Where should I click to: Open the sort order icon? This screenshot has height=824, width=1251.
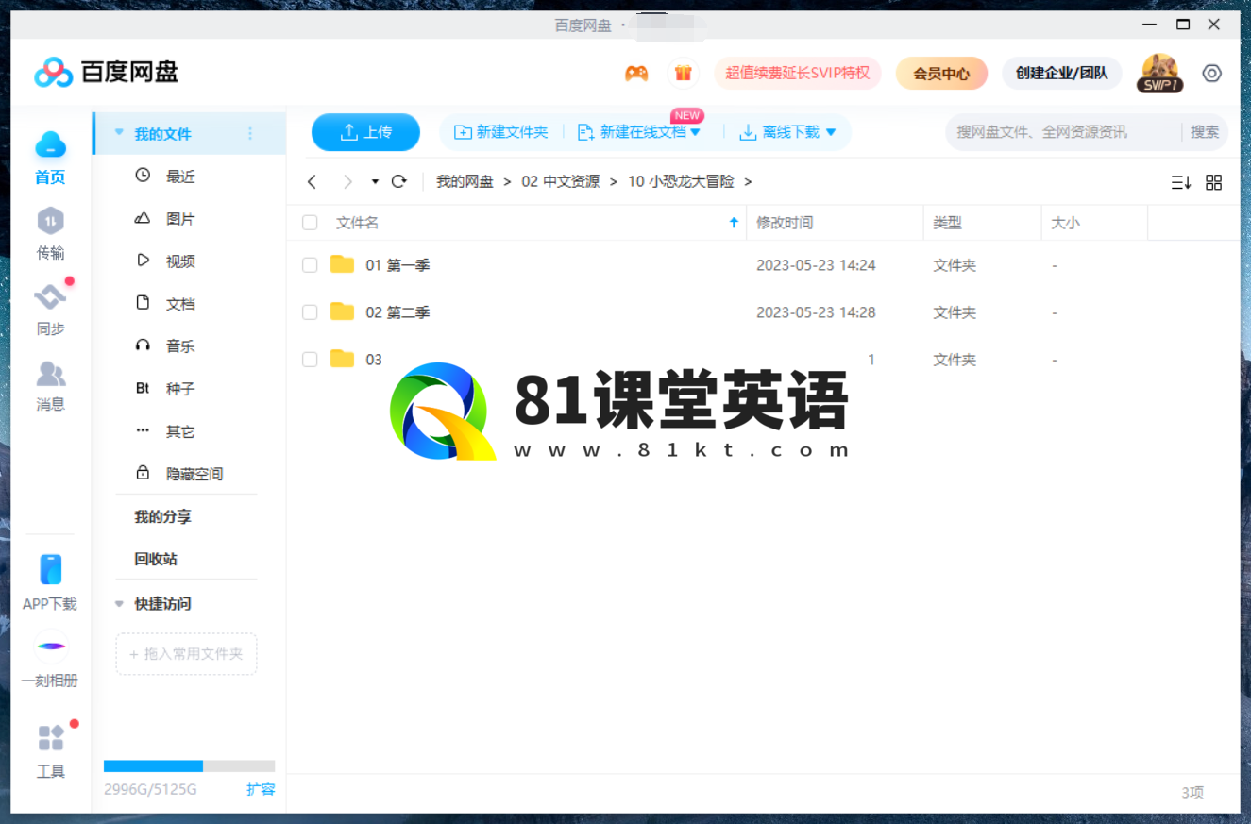point(1181,182)
